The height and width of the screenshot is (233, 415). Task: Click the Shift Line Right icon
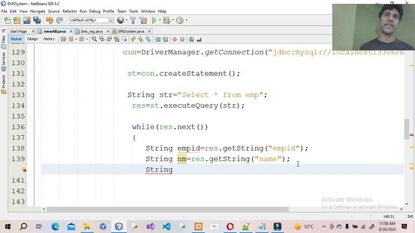(165, 39)
